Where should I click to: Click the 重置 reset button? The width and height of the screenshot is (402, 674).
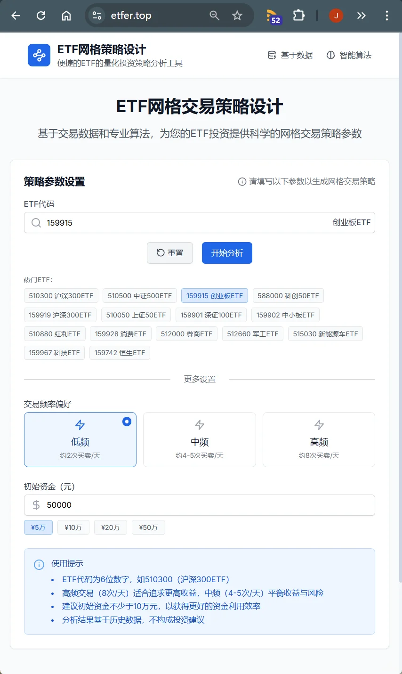click(169, 252)
